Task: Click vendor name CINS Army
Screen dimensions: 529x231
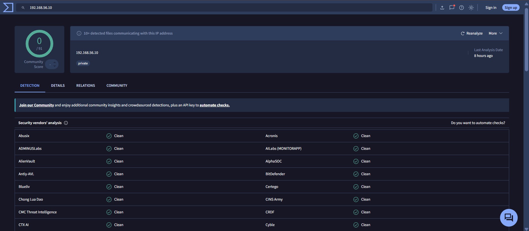Action: pyautogui.click(x=274, y=200)
